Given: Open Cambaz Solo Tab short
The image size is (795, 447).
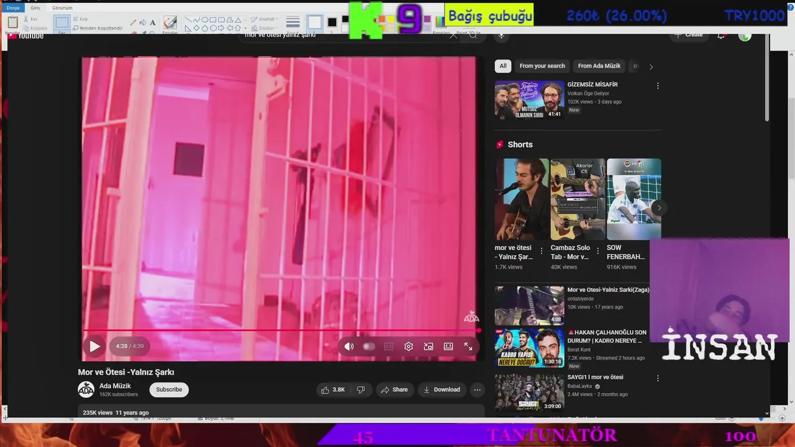Looking at the screenshot, I should coord(578,199).
